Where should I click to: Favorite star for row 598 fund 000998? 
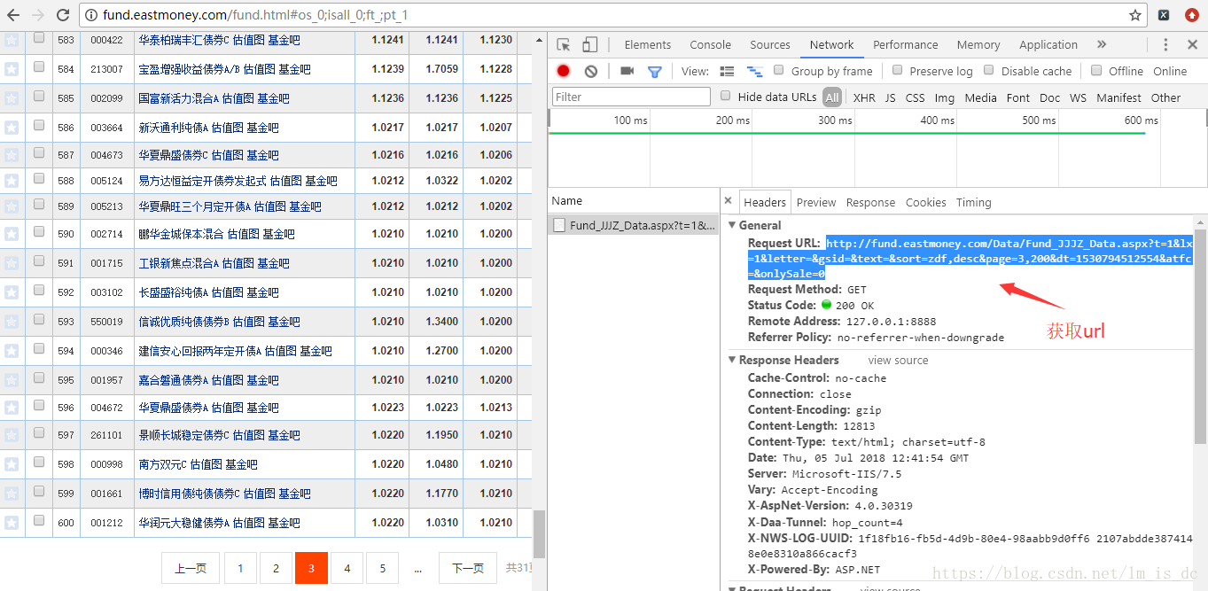(12, 463)
